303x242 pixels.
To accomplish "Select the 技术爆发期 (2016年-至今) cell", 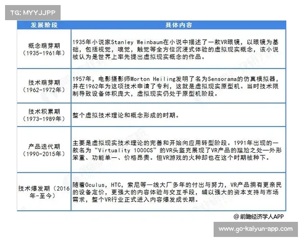I will click(x=44, y=192).
